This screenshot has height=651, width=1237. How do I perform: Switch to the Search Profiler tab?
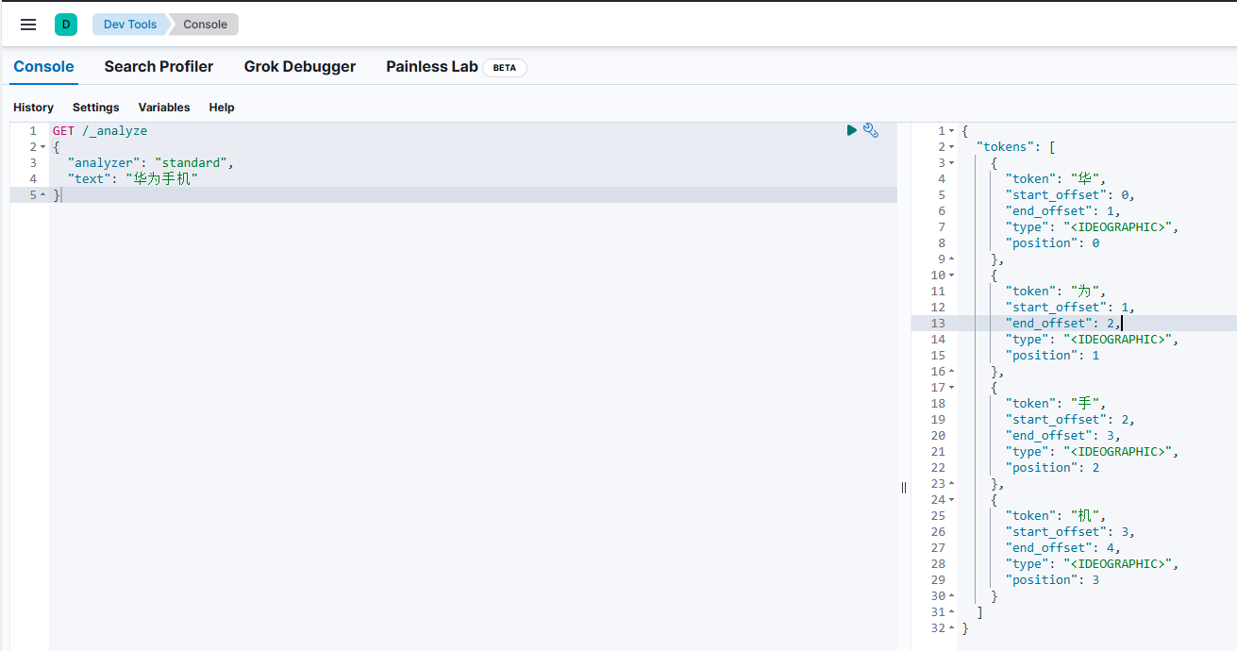point(159,66)
